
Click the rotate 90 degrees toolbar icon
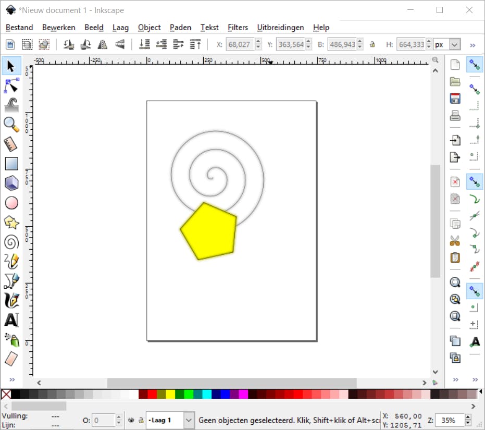(x=68, y=44)
